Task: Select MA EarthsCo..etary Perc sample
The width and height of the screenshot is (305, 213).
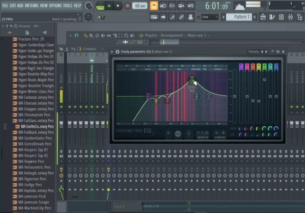Action: pyautogui.click(x=34, y=126)
